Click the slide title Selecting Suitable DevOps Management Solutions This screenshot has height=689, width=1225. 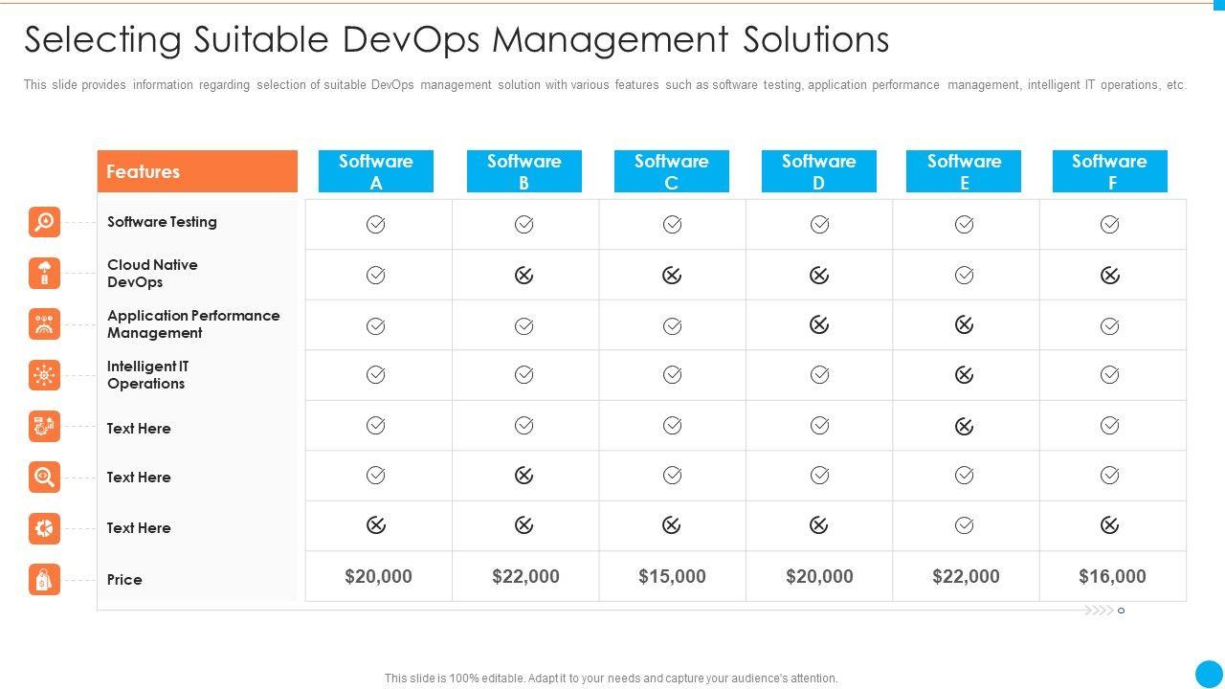tap(457, 39)
